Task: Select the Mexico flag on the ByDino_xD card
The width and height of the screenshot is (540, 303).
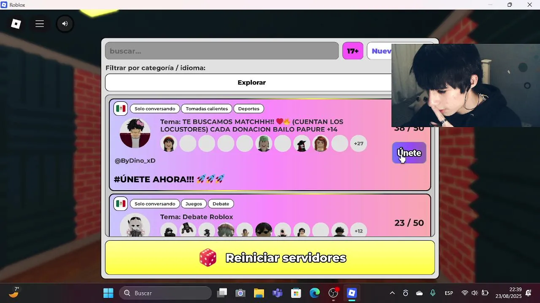Action: tap(121, 109)
